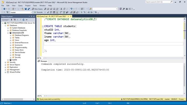
Task: Click Disconnect plug icon in Object Explorer
Action: [x=15, y=20]
